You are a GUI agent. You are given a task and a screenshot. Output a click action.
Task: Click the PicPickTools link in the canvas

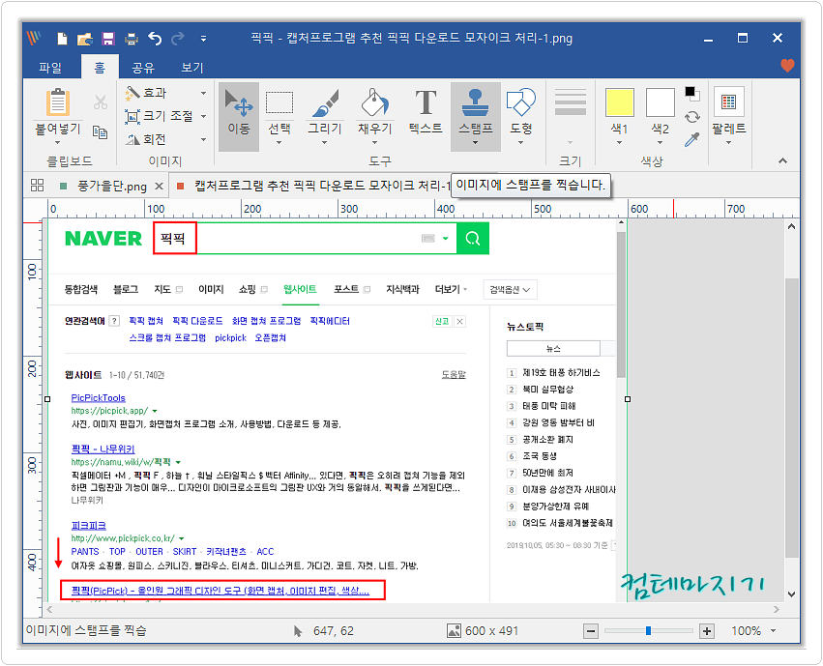pyautogui.click(x=98, y=398)
